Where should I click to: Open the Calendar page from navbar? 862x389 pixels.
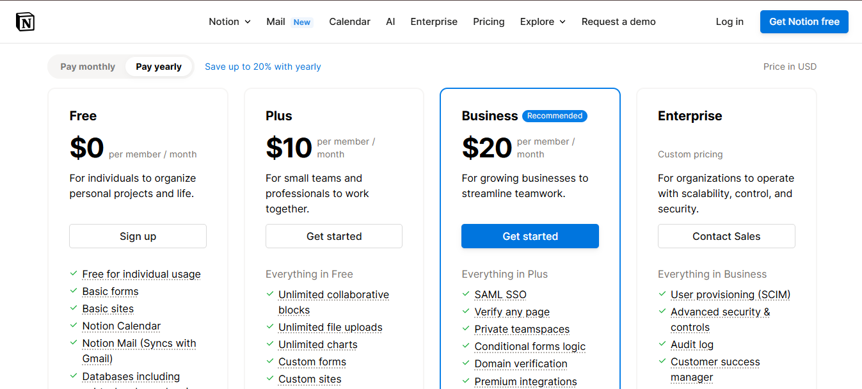click(349, 22)
